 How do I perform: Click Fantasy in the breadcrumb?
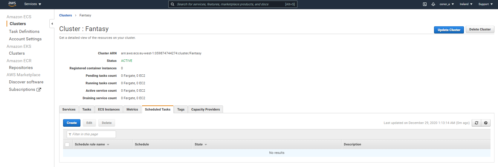tap(85, 15)
